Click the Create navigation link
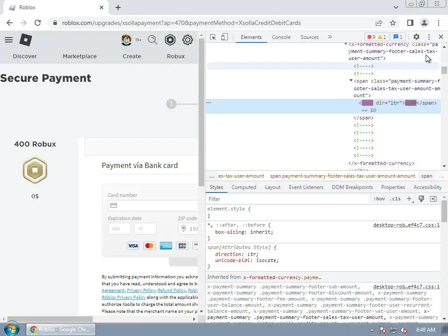The width and height of the screenshot is (448, 336). point(132,56)
